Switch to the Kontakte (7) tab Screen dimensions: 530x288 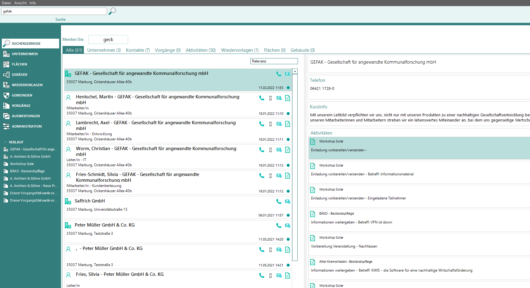pyautogui.click(x=138, y=50)
